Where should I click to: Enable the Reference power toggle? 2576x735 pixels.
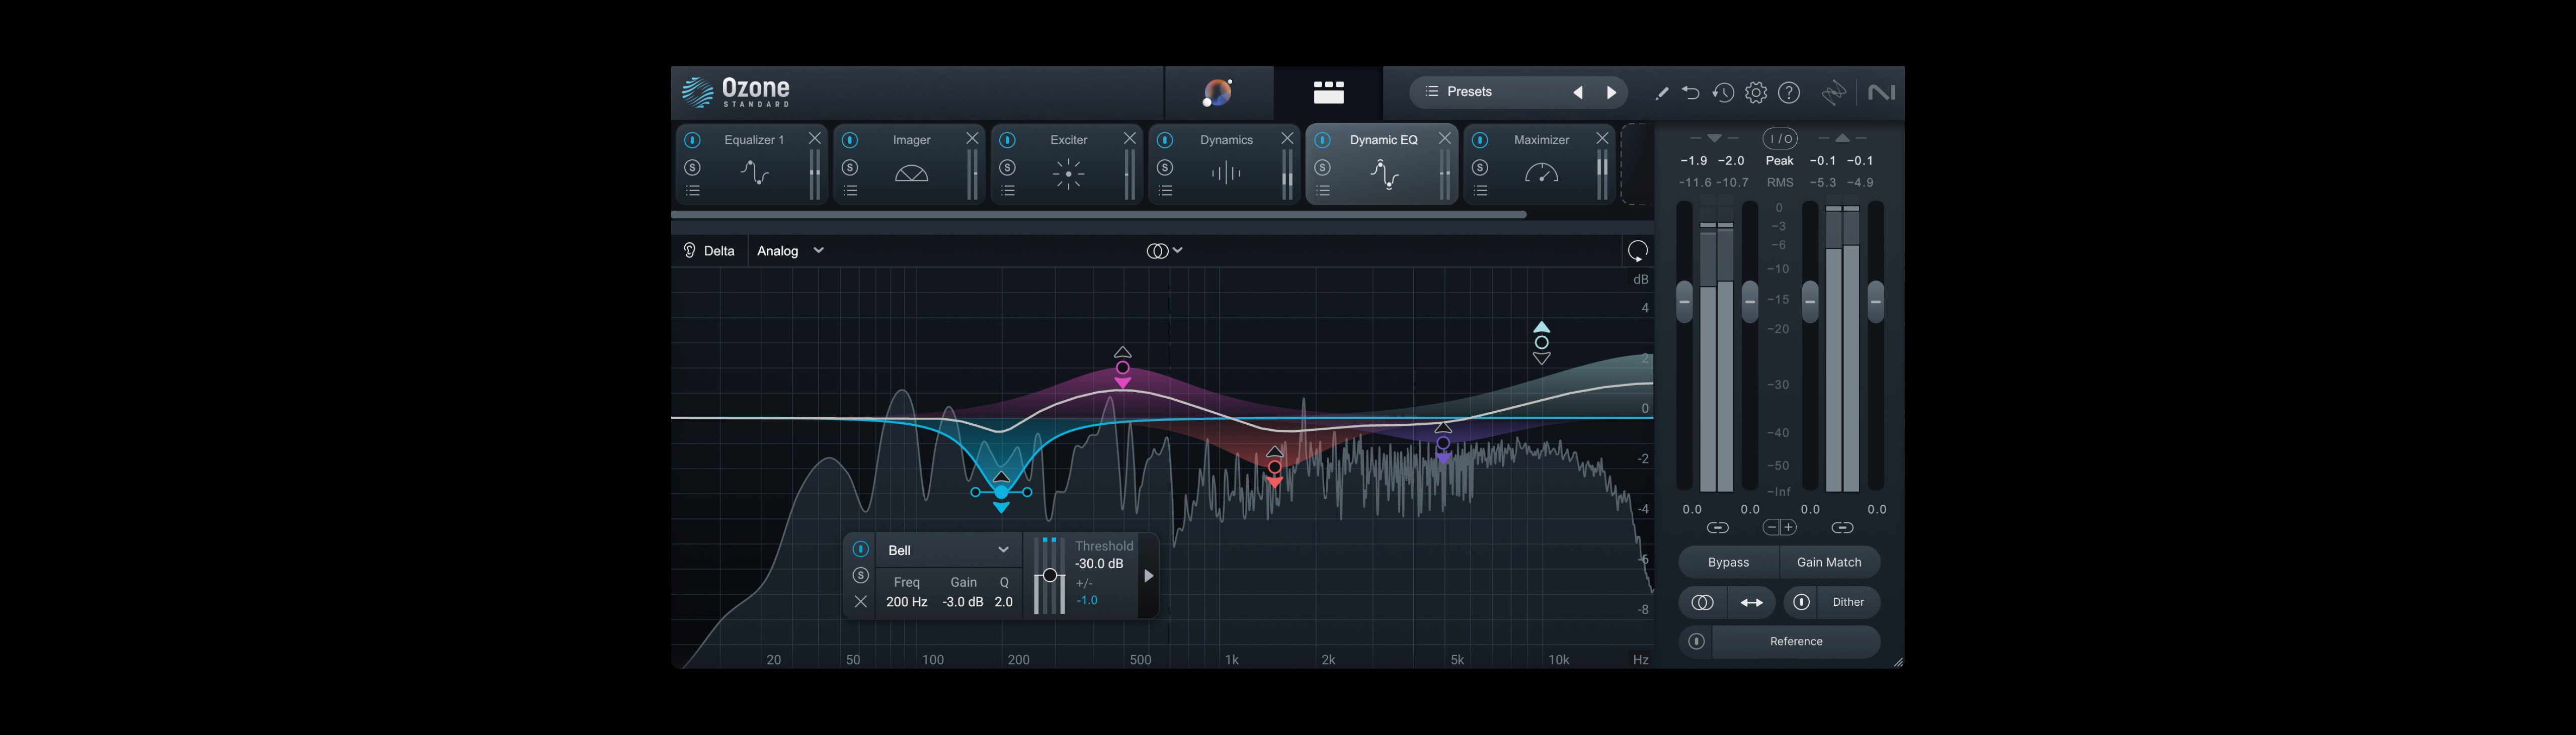pos(1696,641)
